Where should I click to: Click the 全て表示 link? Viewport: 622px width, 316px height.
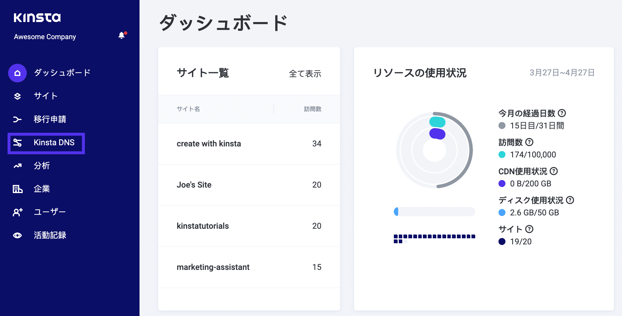pyautogui.click(x=305, y=74)
